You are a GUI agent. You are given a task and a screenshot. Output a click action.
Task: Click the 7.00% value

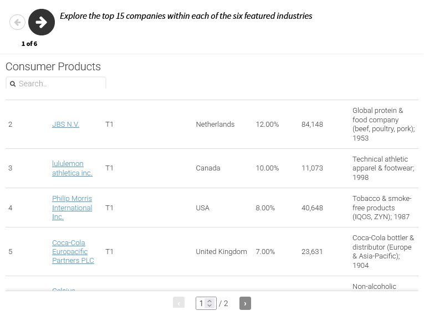(265, 252)
